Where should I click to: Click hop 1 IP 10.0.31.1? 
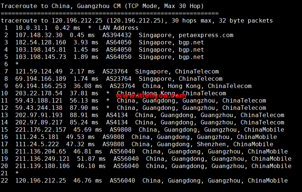[x=32, y=28]
